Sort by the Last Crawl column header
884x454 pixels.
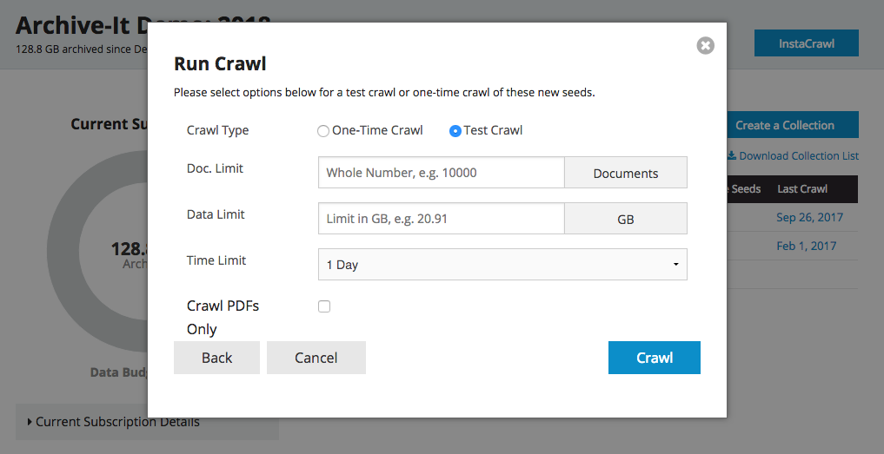click(x=801, y=188)
